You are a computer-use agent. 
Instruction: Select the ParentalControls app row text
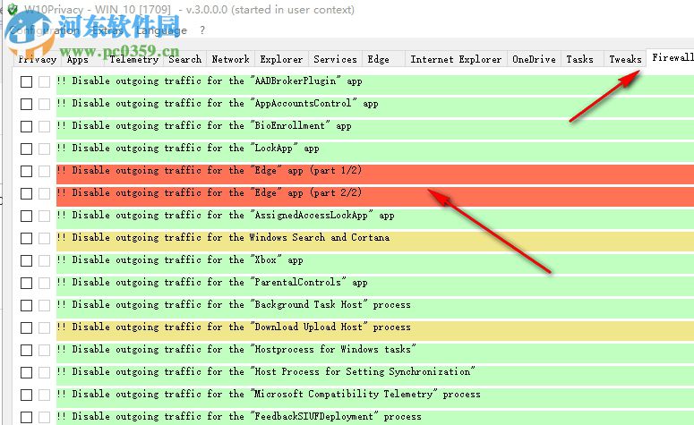(212, 282)
